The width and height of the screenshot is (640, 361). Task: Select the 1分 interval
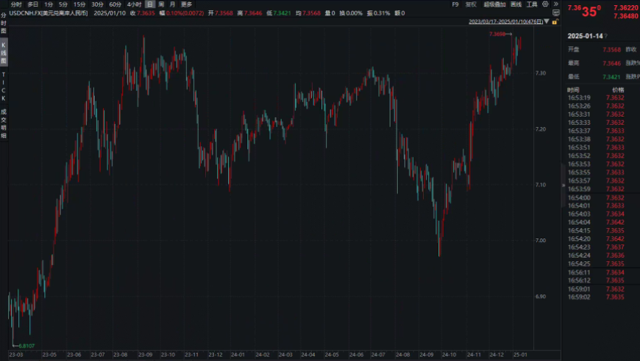49,4
